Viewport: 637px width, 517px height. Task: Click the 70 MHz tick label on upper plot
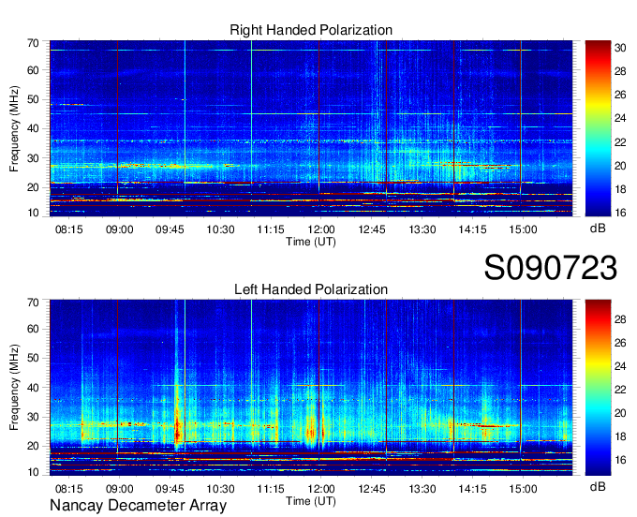pyautogui.click(x=33, y=43)
